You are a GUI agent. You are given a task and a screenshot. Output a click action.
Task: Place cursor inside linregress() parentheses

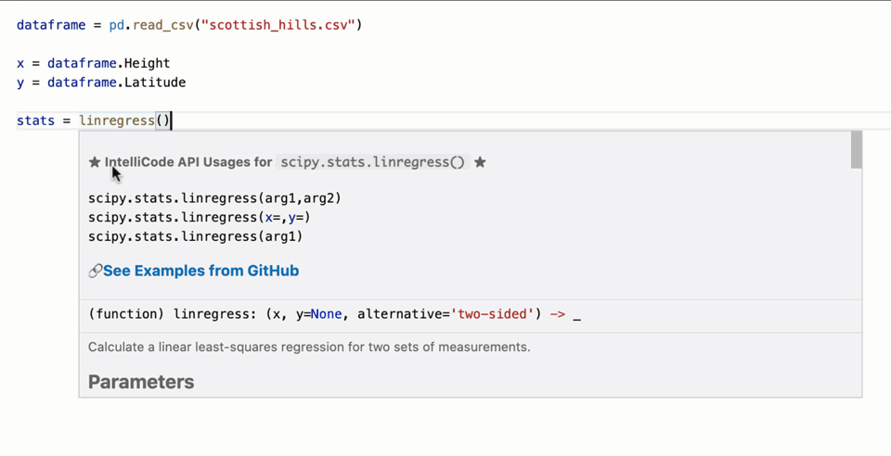pyautogui.click(x=163, y=120)
